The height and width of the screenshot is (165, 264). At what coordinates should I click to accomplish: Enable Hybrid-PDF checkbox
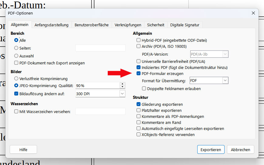(139, 40)
